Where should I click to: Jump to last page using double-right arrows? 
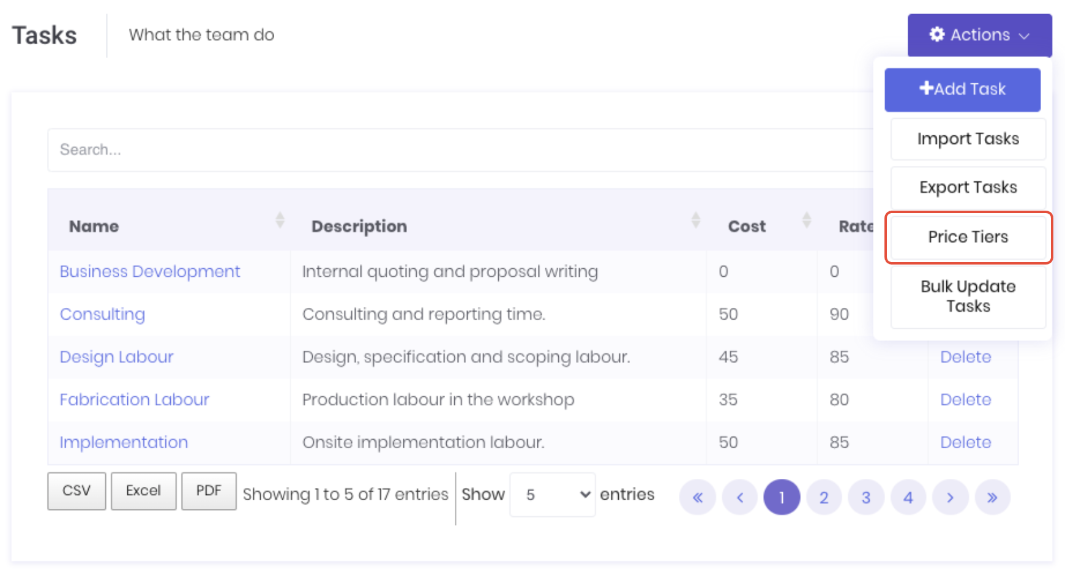992,497
